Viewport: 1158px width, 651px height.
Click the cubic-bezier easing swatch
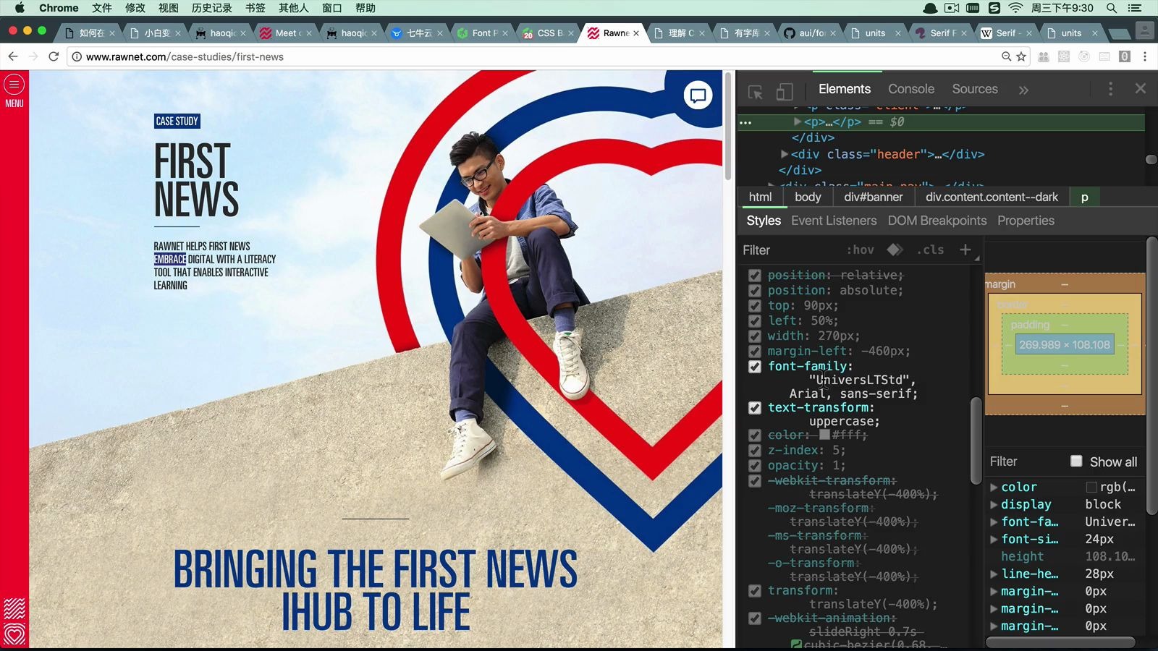796,644
